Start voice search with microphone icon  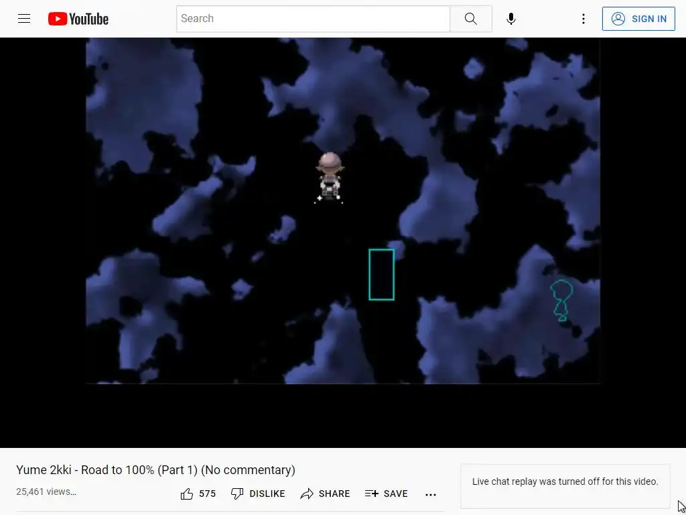point(510,19)
